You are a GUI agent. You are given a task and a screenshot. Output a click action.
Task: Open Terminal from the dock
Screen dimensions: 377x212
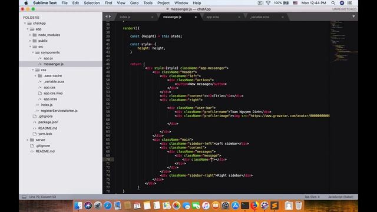pyautogui.click(x=245, y=206)
